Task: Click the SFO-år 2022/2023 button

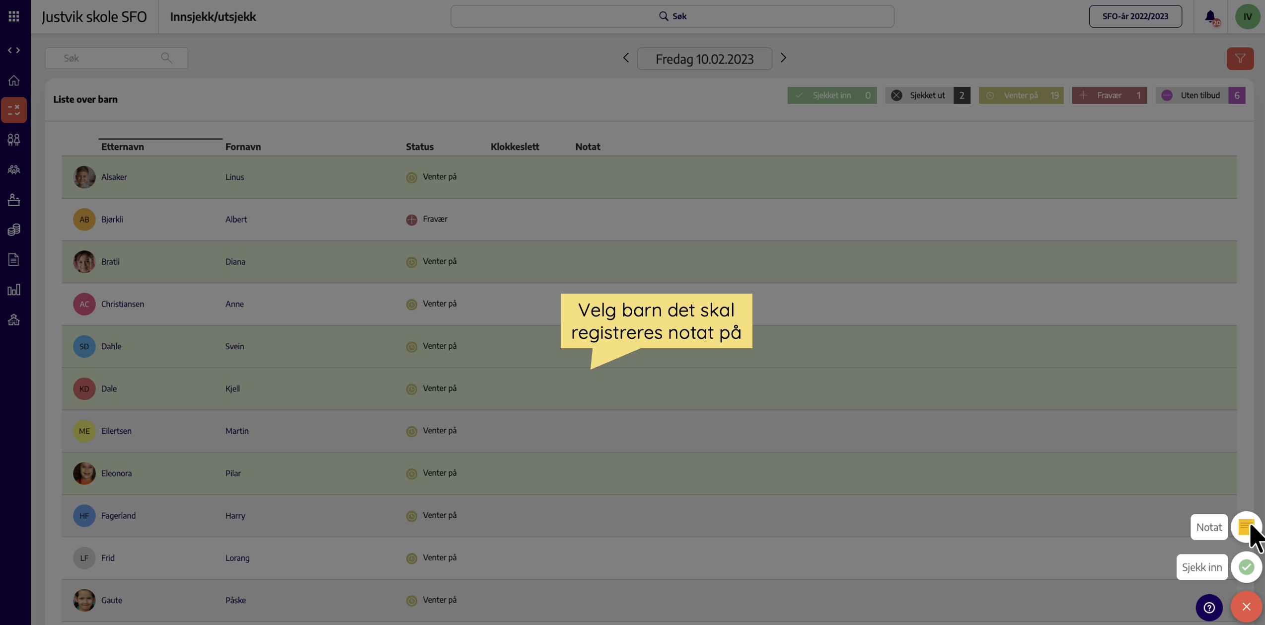Action: [x=1135, y=16]
